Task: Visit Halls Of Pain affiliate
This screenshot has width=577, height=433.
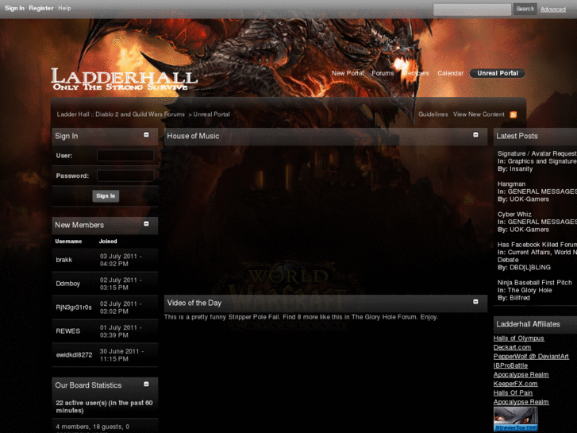Action: (x=513, y=392)
